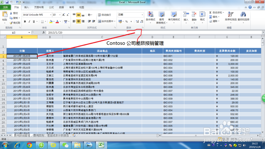Open the font size dropdown
This screenshot has height=149, width=265.
click(x=60, y=15)
